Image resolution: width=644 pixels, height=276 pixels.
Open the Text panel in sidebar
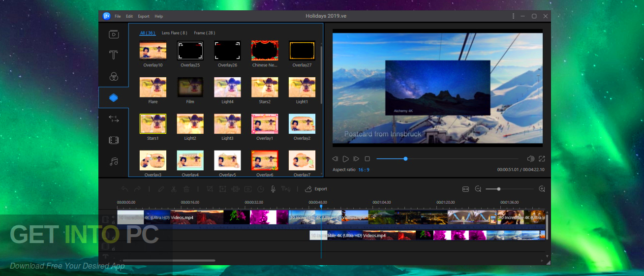click(114, 55)
